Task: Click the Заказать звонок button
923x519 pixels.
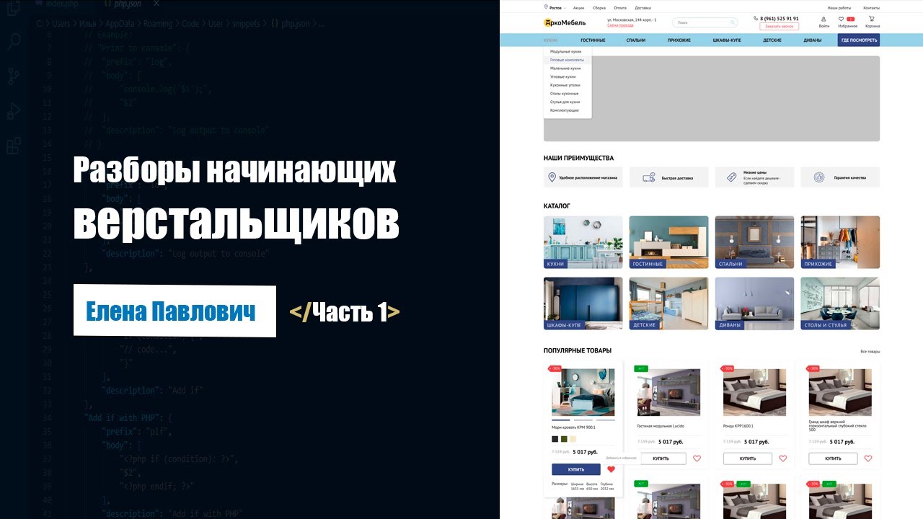Action: [x=779, y=26]
